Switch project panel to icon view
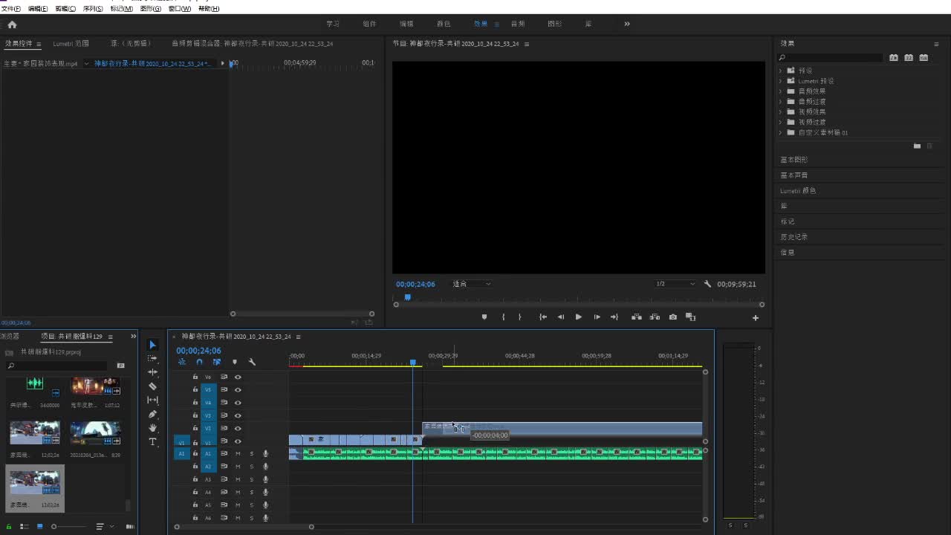This screenshot has height=535, width=951. click(x=39, y=527)
